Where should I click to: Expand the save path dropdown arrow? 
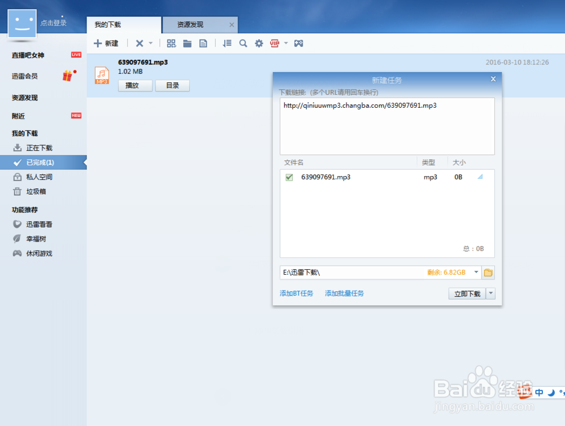[x=476, y=273]
